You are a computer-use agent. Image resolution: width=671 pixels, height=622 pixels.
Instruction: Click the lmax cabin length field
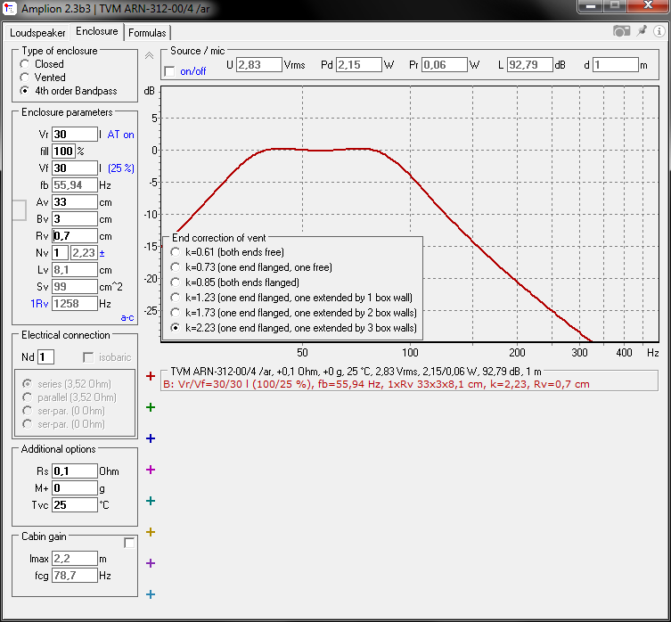(x=75, y=559)
